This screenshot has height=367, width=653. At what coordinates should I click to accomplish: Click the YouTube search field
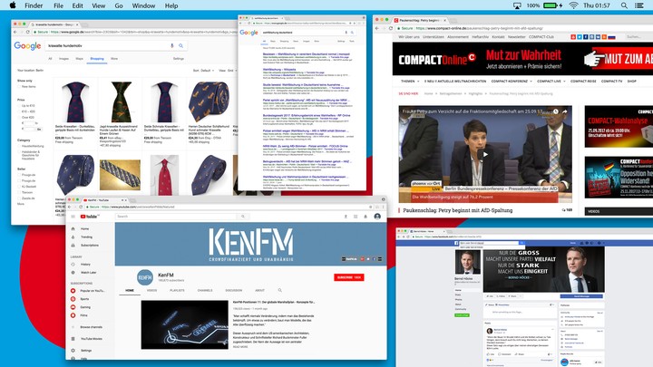pos(177,217)
